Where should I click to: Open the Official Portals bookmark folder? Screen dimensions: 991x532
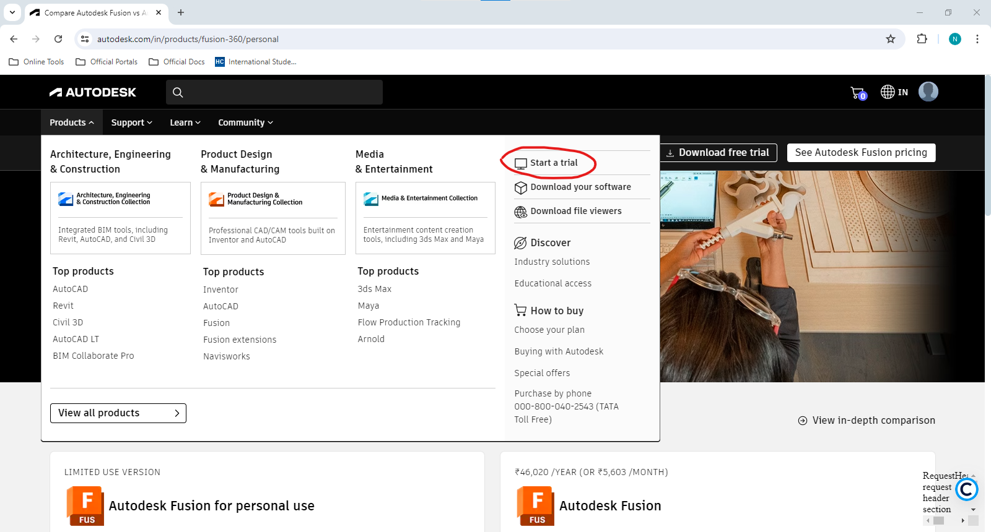[x=107, y=62]
